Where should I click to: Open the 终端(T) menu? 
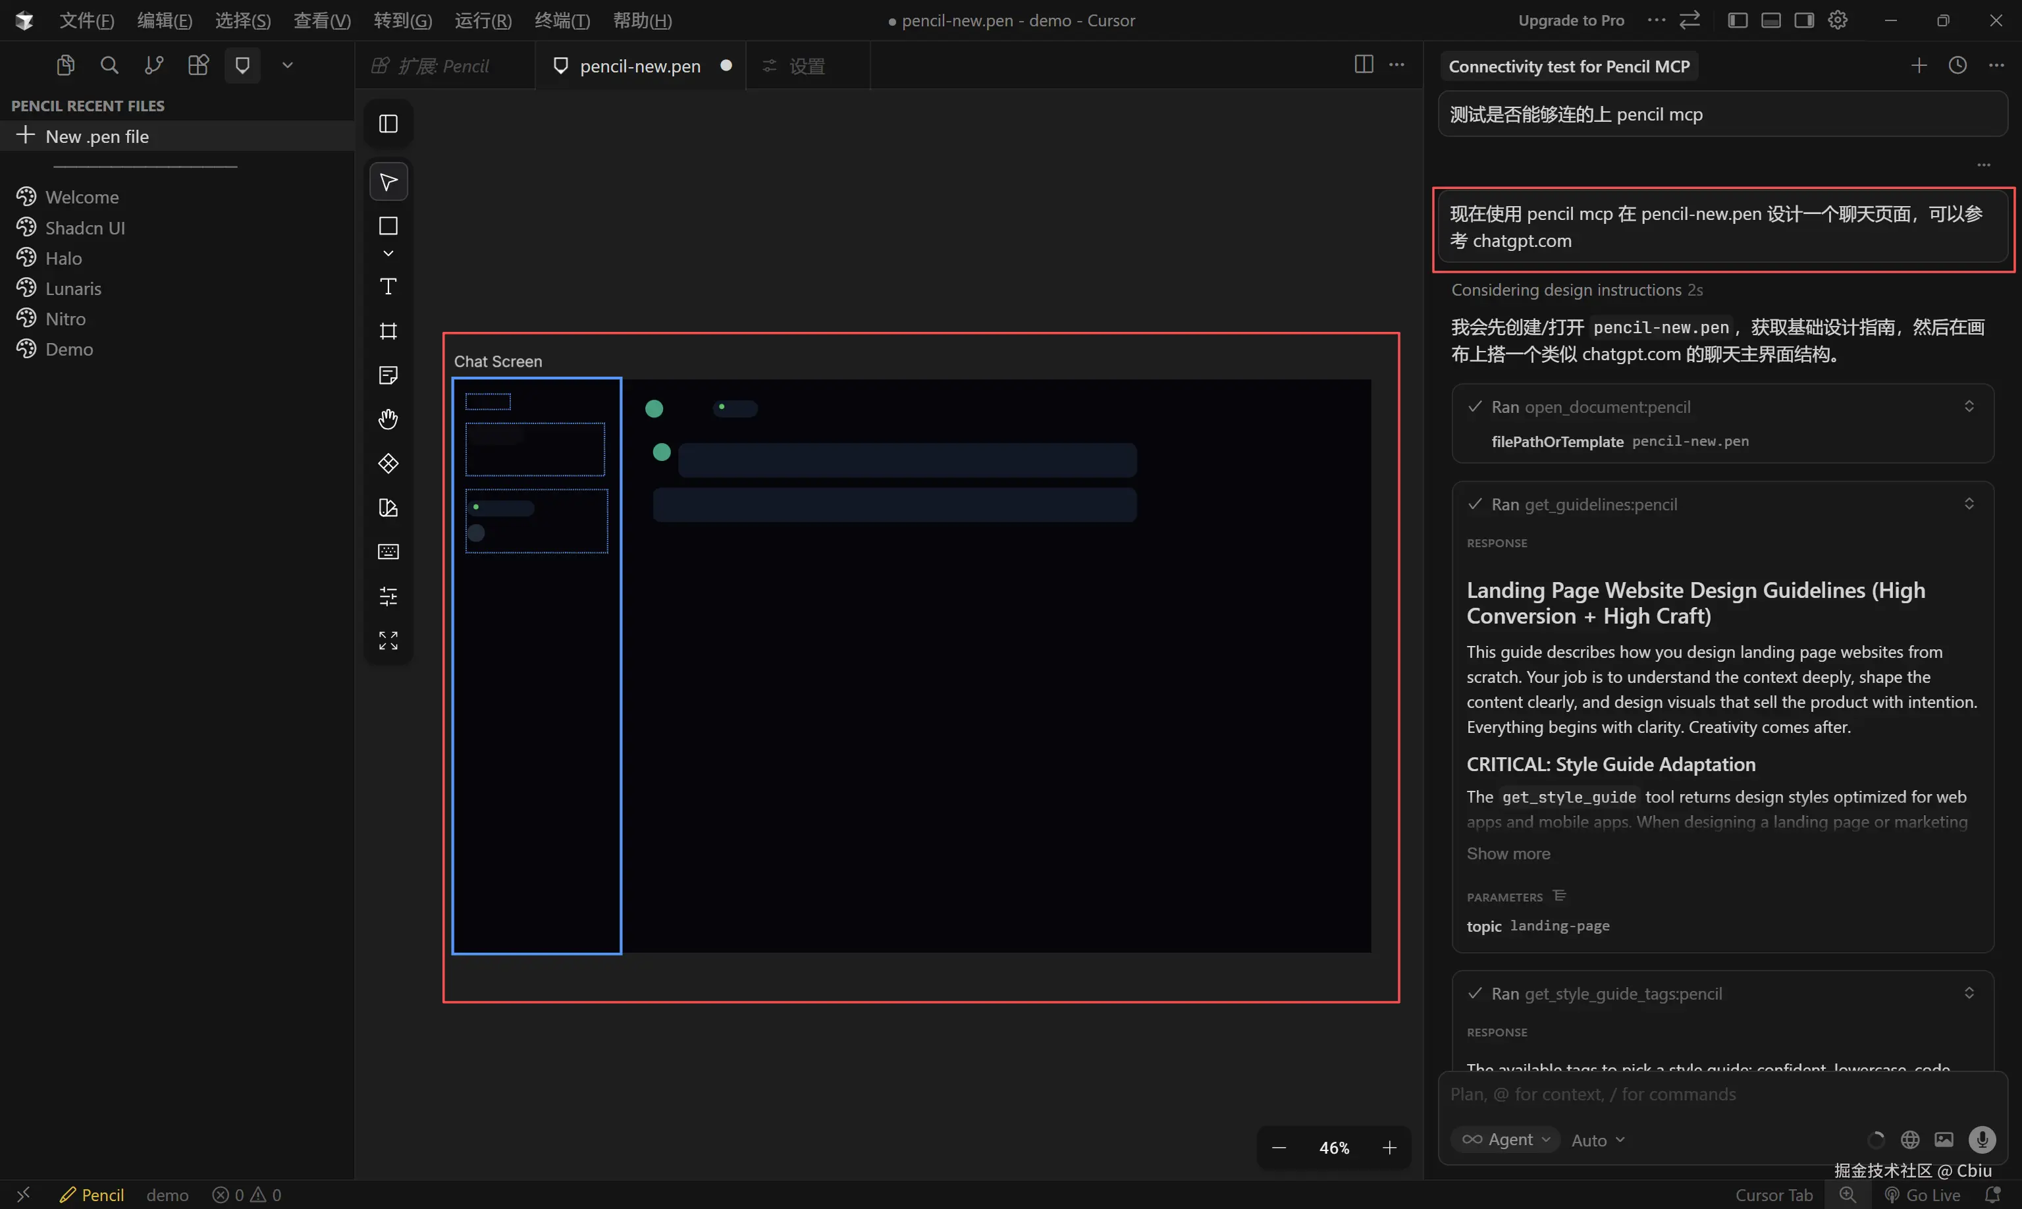562,20
